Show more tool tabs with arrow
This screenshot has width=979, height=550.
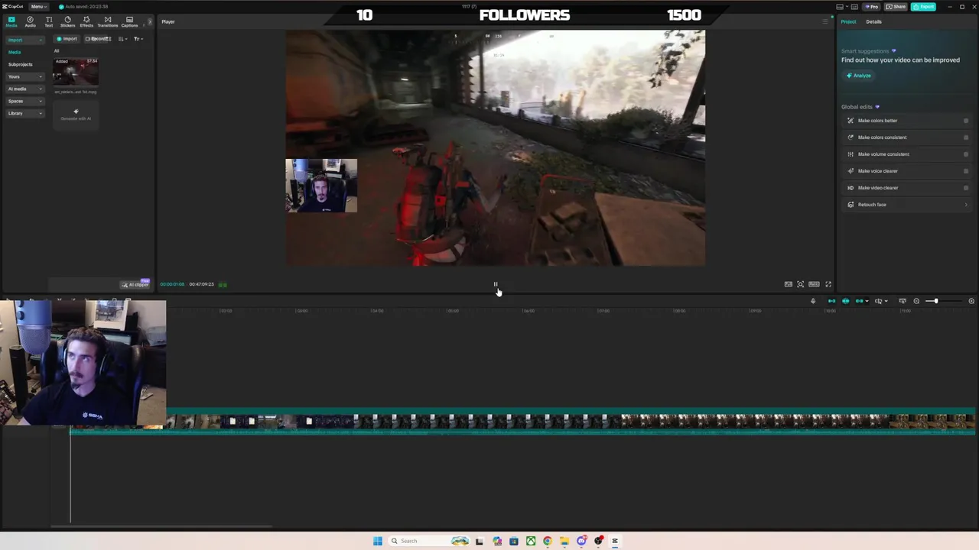point(149,21)
